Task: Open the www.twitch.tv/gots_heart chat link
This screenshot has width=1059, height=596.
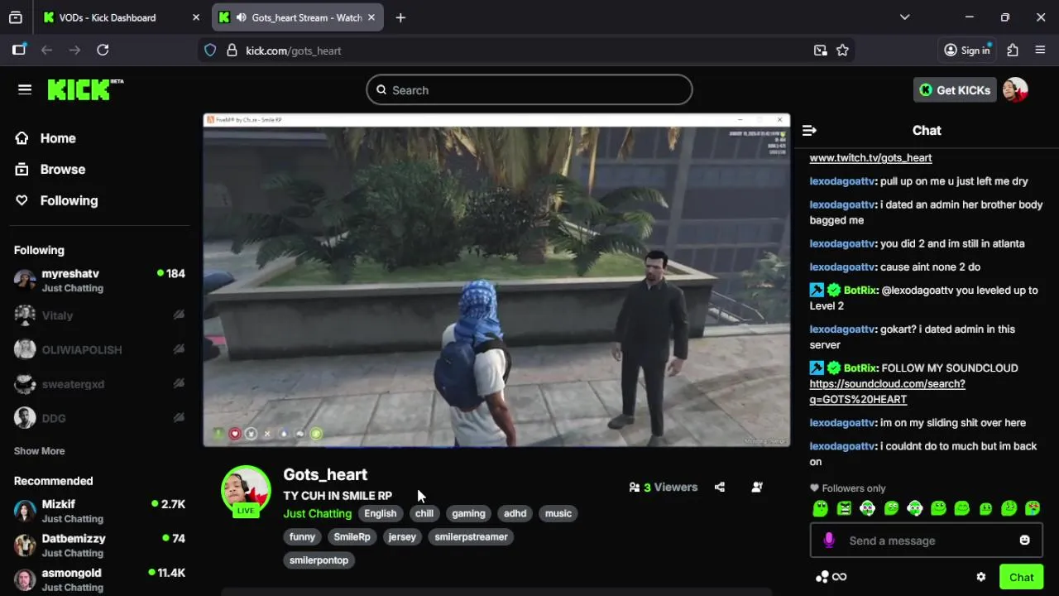Action: coord(870,158)
